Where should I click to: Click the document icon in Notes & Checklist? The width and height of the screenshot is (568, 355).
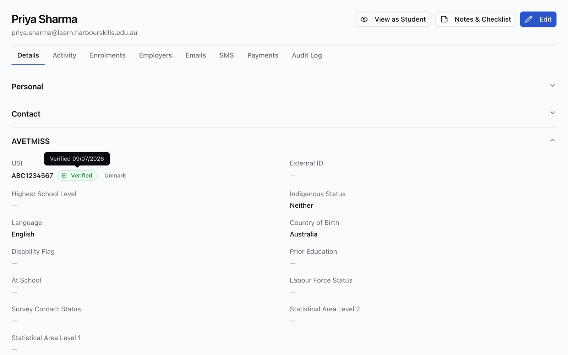tap(444, 19)
